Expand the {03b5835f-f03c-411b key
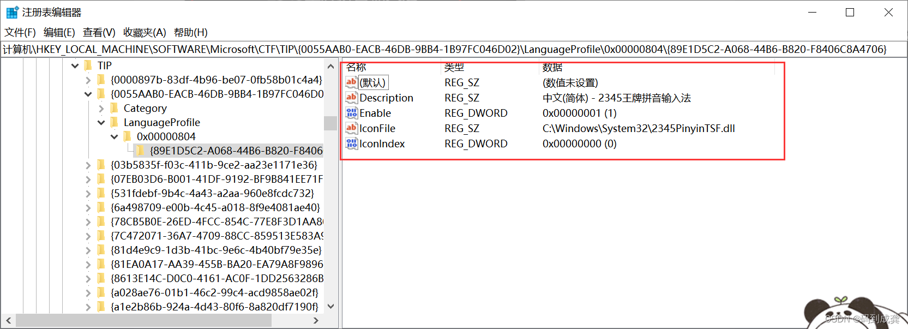The image size is (908, 329). click(88, 165)
